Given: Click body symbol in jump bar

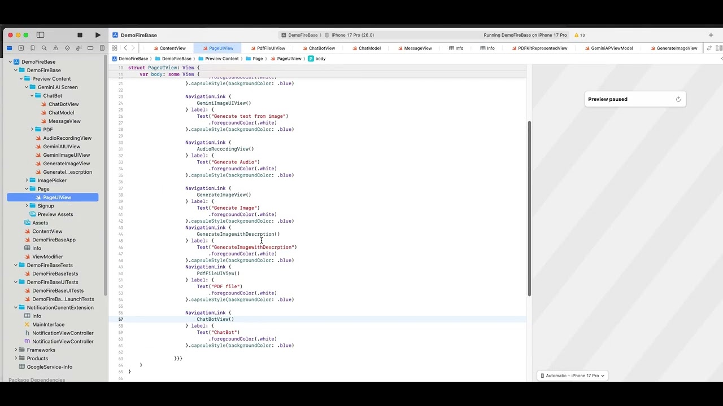Looking at the screenshot, I should 317,59.
